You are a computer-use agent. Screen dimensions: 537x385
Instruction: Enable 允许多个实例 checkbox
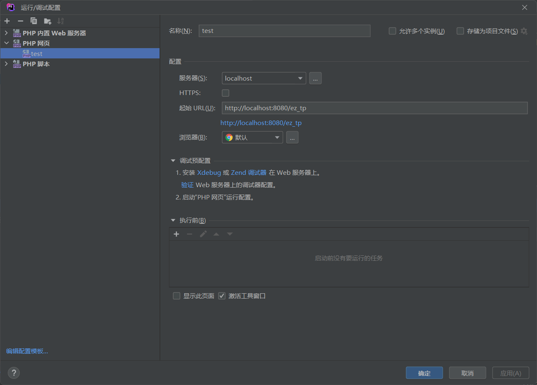pyautogui.click(x=392, y=31)
